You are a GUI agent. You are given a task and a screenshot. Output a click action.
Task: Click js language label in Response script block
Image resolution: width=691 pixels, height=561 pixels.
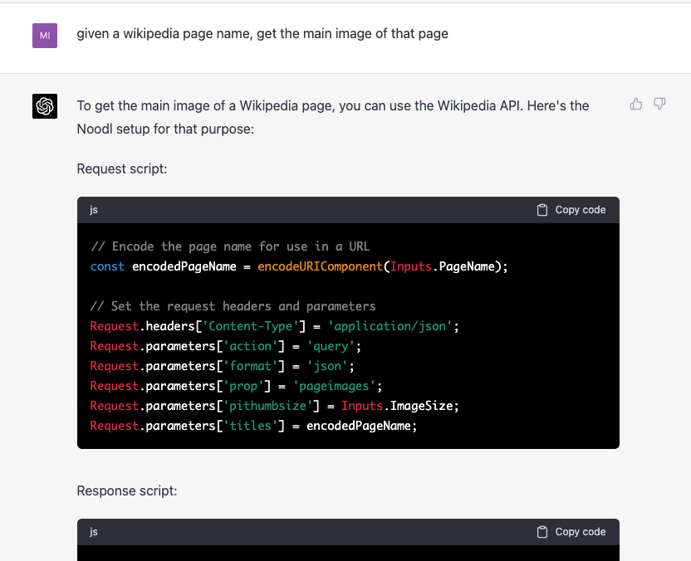coord(94,532)
